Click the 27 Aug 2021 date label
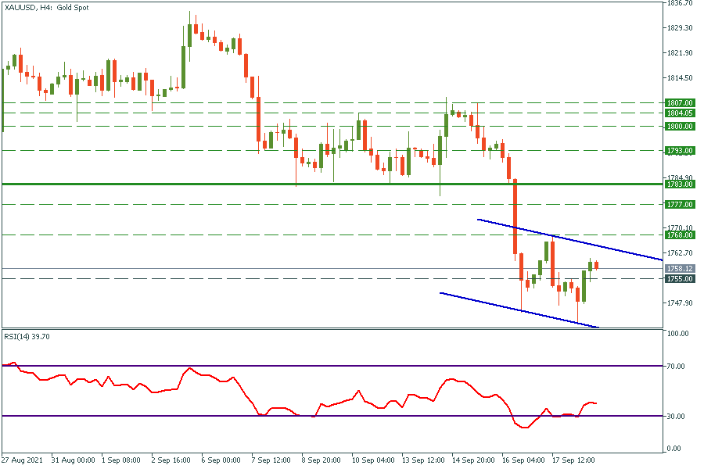Viewport: 704px width, 469px height. tap(21, 460)
